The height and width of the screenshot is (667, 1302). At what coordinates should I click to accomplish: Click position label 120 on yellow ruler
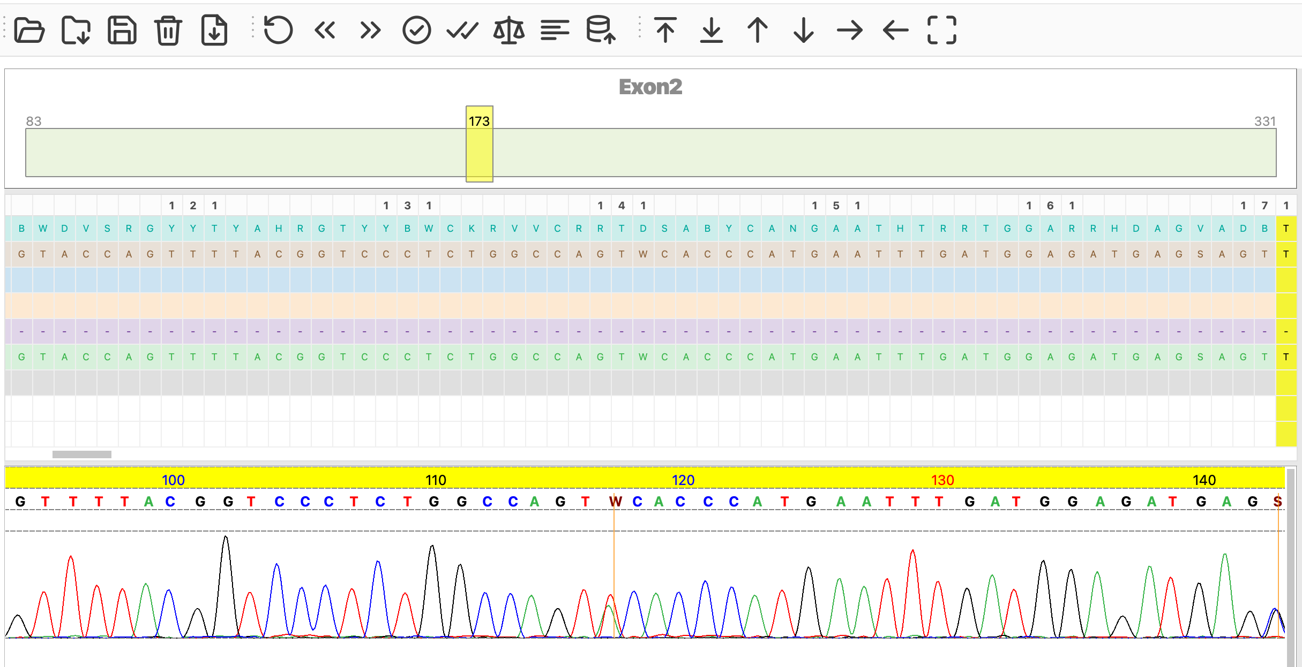(x=683, y=480)
